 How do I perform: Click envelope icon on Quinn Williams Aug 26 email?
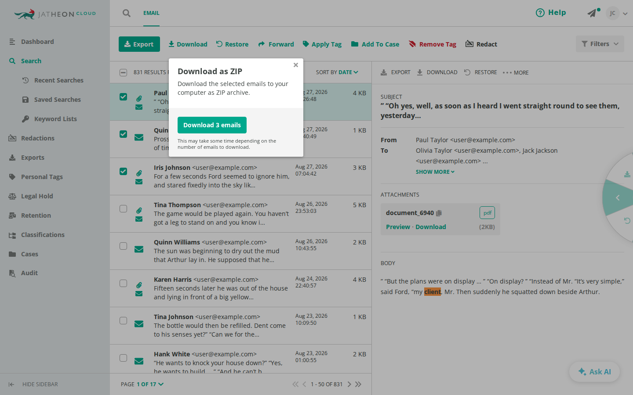[x=139, y=249]
